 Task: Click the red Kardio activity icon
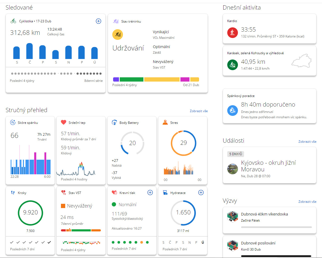click(x=233, y=33)
